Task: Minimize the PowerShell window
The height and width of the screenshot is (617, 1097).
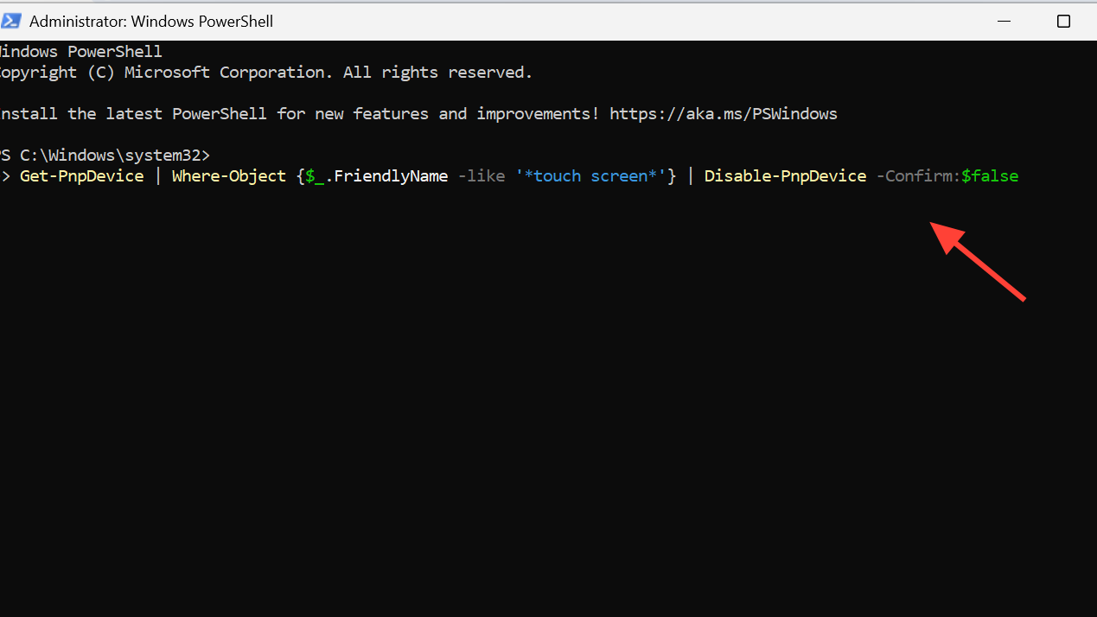Action: tap(1005, 21)
